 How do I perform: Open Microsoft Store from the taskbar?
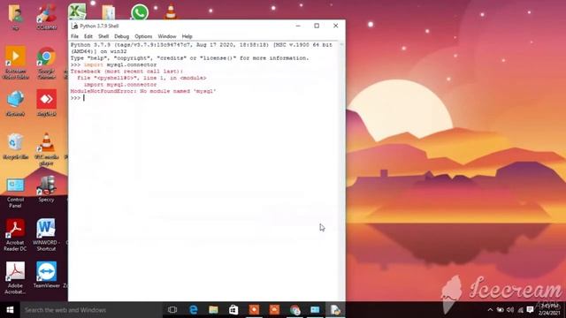click(x=233, y=310)
